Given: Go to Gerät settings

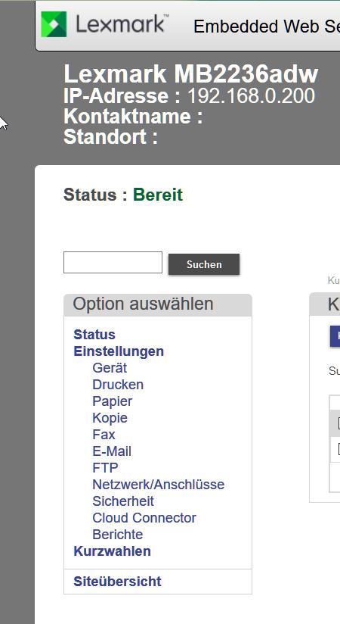Looking at the screenshot, I should coord(110,368).
